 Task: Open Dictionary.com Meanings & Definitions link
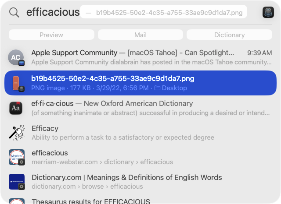140,182
